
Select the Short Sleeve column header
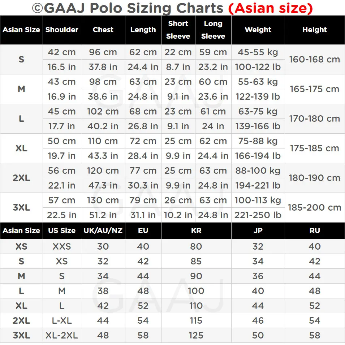point(178,30)
